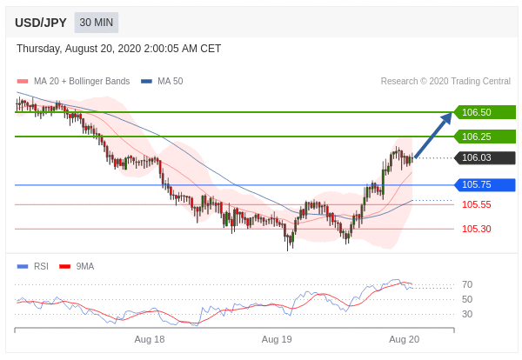Click the RSI 50 level label
Image resolution: width=522 pixels, height=360 pixels.
coord(467,299)
